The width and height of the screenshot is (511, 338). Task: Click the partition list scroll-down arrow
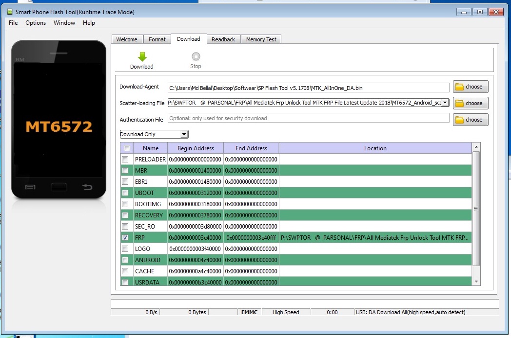click(x=476, y=282)
